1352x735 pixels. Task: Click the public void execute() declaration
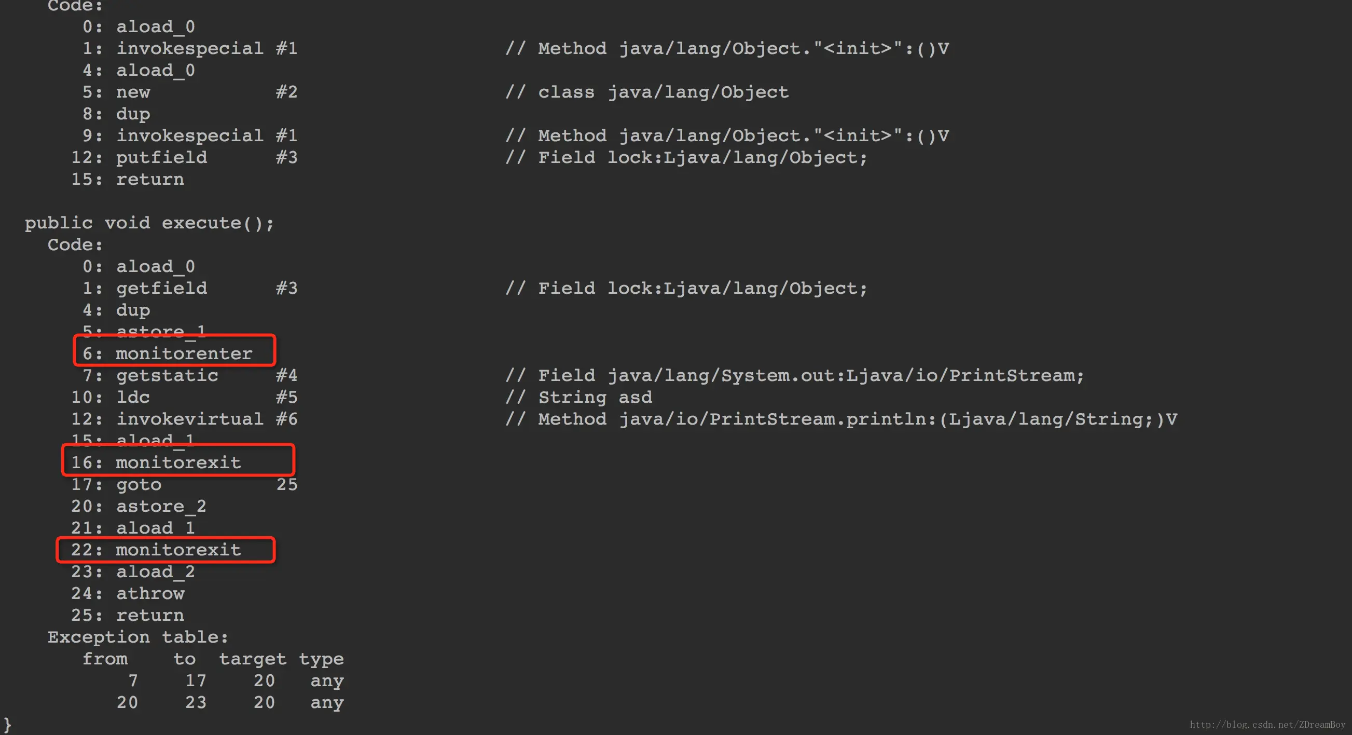point(149,223)
